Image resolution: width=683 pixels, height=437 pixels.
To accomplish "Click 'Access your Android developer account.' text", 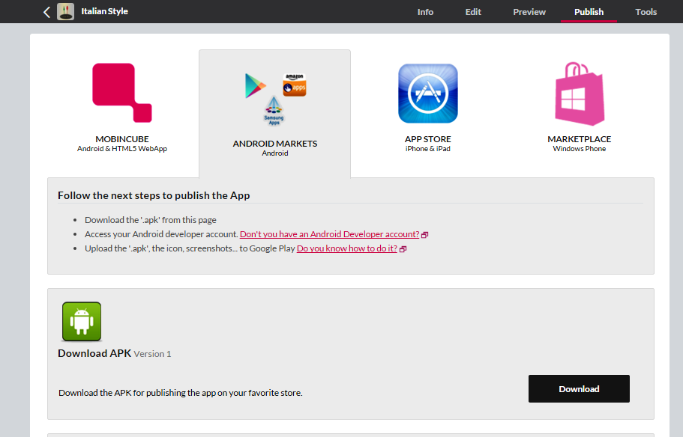I will [x=161, y=234].
